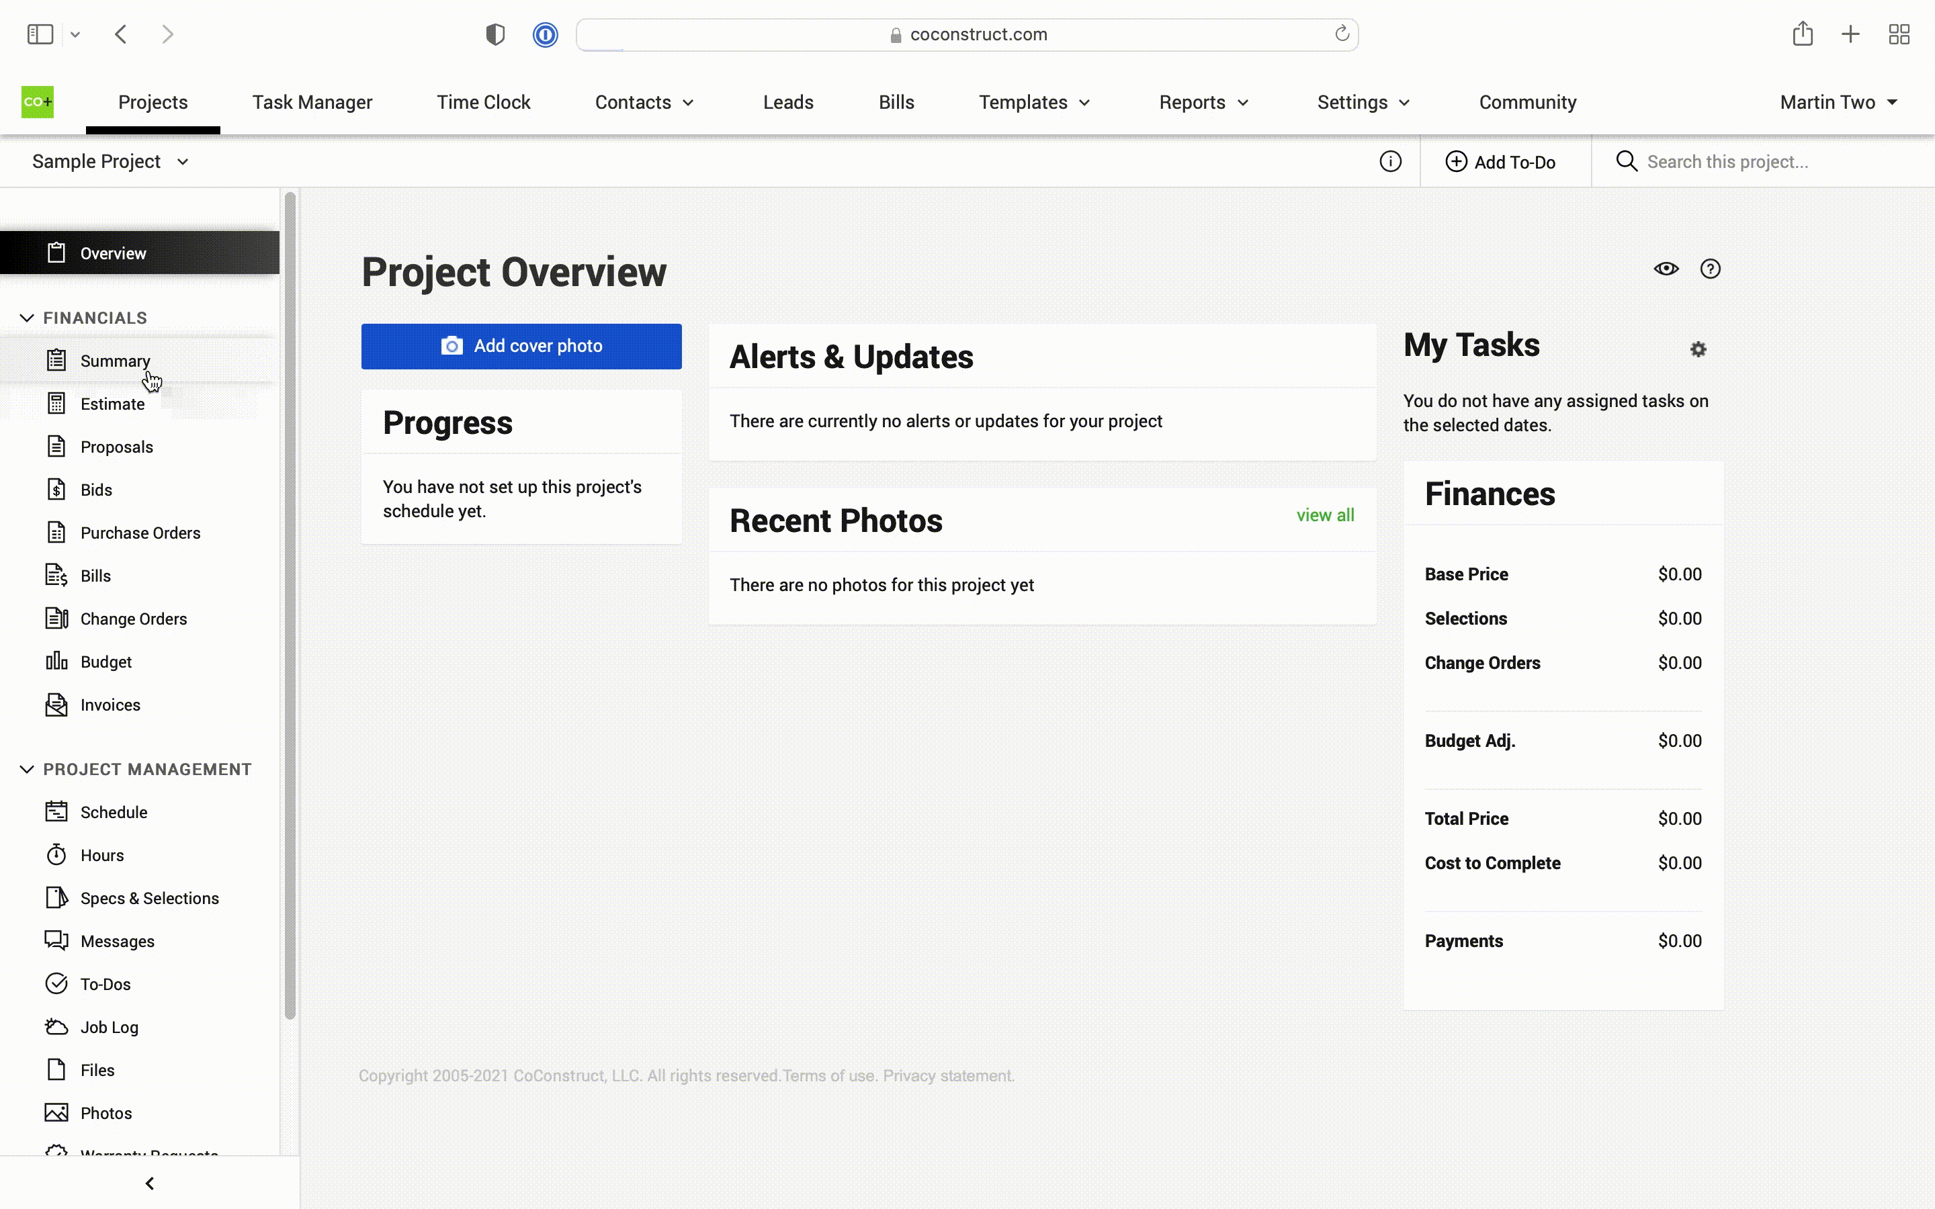This screenshot has height=1209, width=1935.
Task: Open the Overview clipboard icon in sidebar
Action: click(56, 253)
